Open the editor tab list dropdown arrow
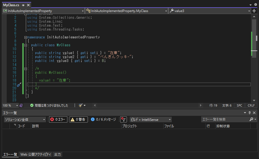 pos(250,5)
